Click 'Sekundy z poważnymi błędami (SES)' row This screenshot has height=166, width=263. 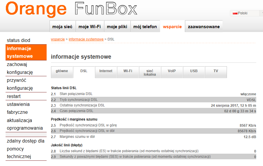point(153,157)
